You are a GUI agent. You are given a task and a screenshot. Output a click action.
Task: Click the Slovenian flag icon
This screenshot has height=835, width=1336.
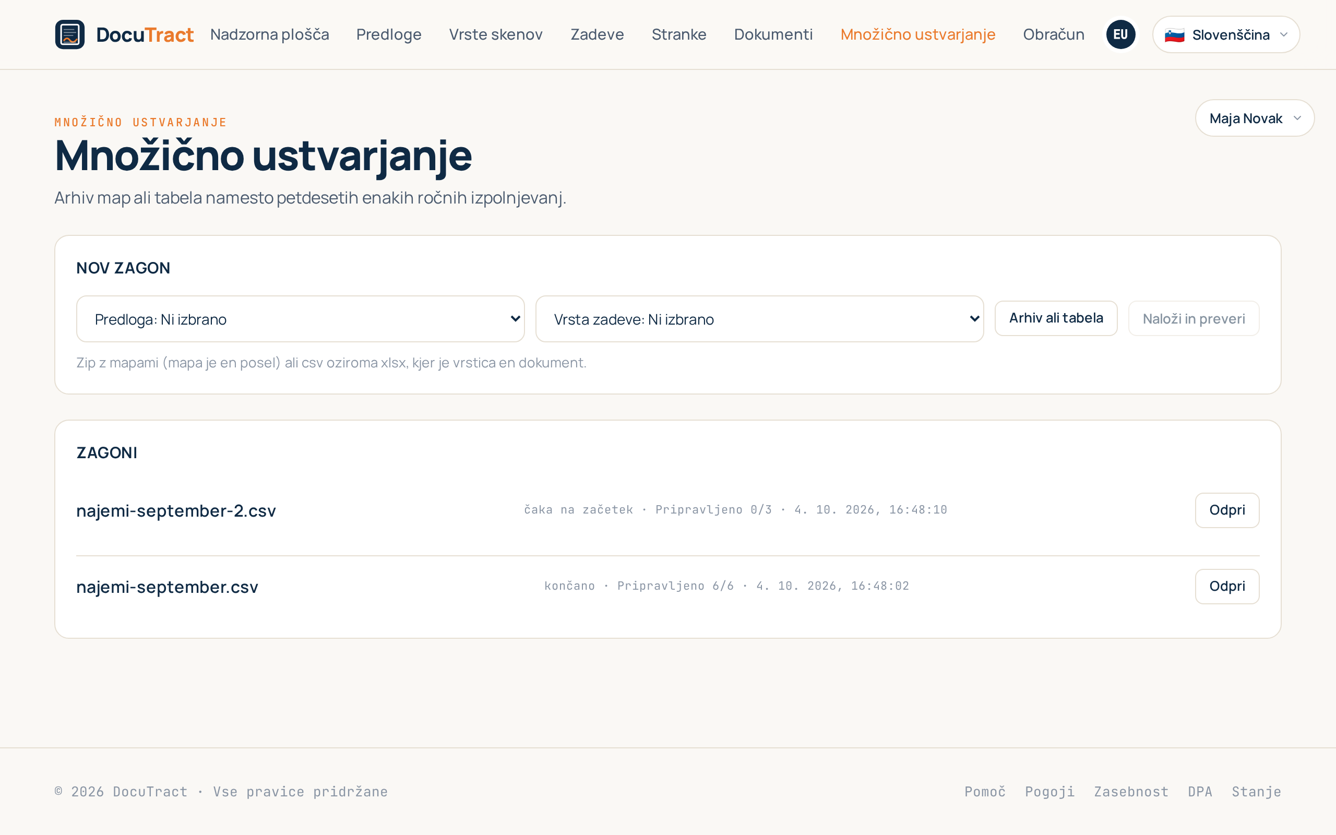[x=1174, y=35]
